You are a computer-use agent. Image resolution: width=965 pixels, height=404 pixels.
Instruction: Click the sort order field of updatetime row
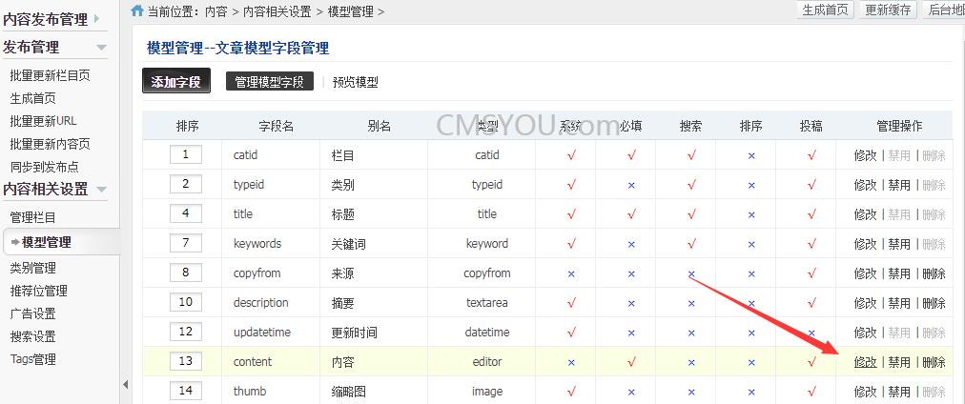click(x=186, y=332)
